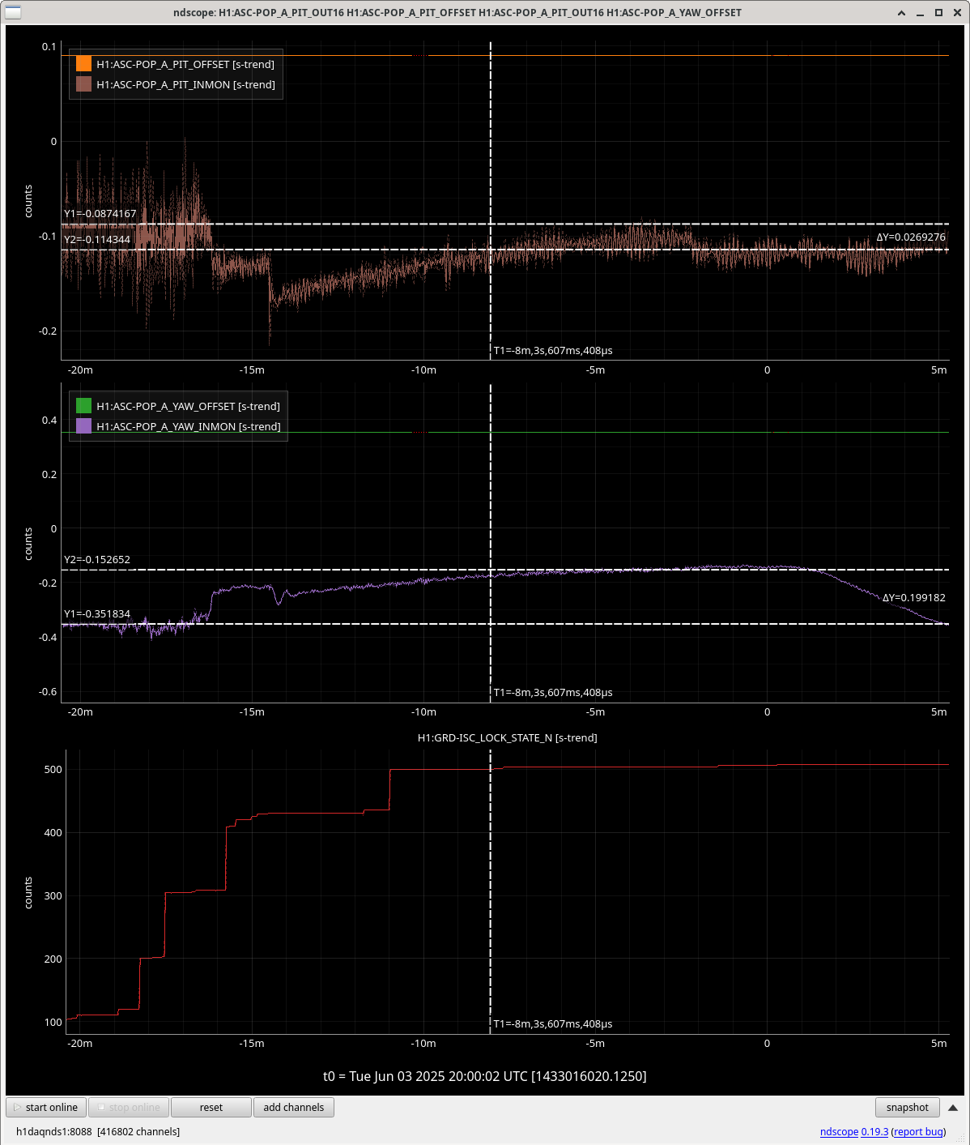Click the orange PIT_OFFSET legend swatch
Viewport: 970px width, 1145px height.
83,64
